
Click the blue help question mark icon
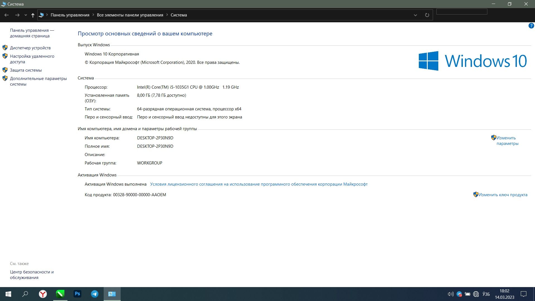click(x=531, y=26)
